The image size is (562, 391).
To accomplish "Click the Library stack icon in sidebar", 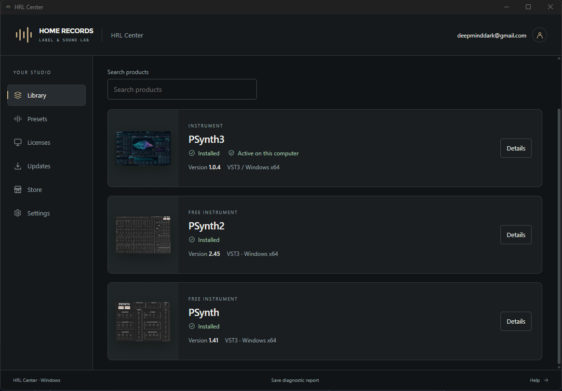I will click(17, 95).
